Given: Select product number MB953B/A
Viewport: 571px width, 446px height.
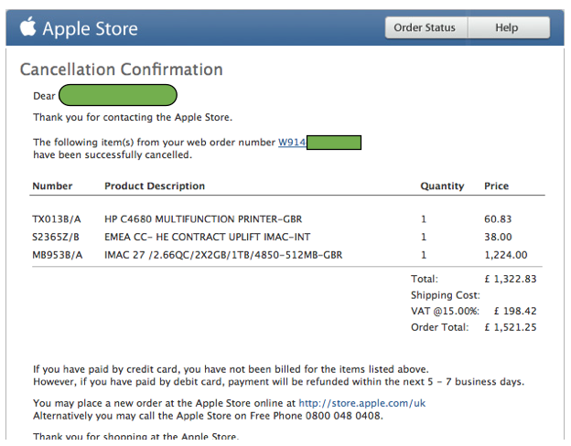Looking at the screenshot, I should coord(57,255).
